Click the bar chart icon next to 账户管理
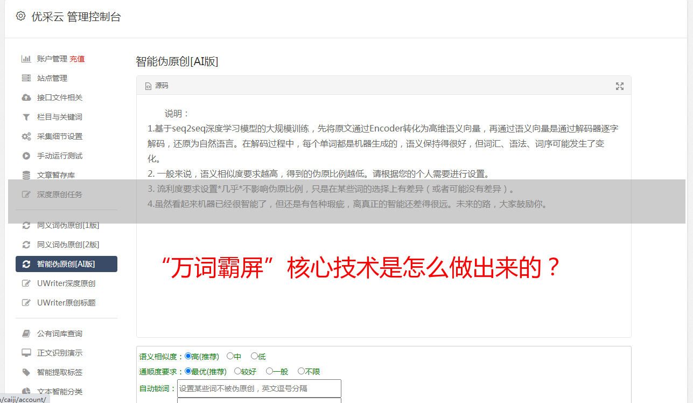Image resolution: width=693 pixels, height=403 pixels. 26,59
